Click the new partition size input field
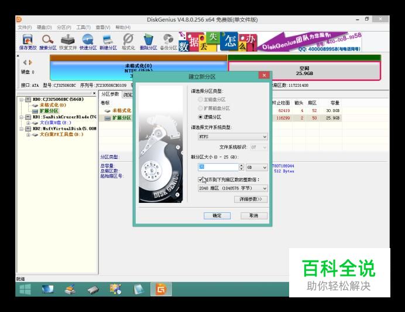The image size is (405, 312). (x=218, y=167)
